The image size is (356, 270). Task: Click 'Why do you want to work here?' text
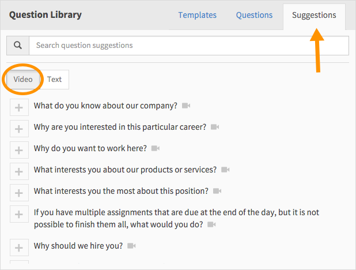(x=90, y=148)
